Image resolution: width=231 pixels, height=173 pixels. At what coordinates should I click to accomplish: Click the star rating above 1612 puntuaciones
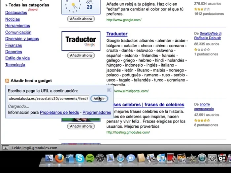pyautogui.click(x=202, y=9)
